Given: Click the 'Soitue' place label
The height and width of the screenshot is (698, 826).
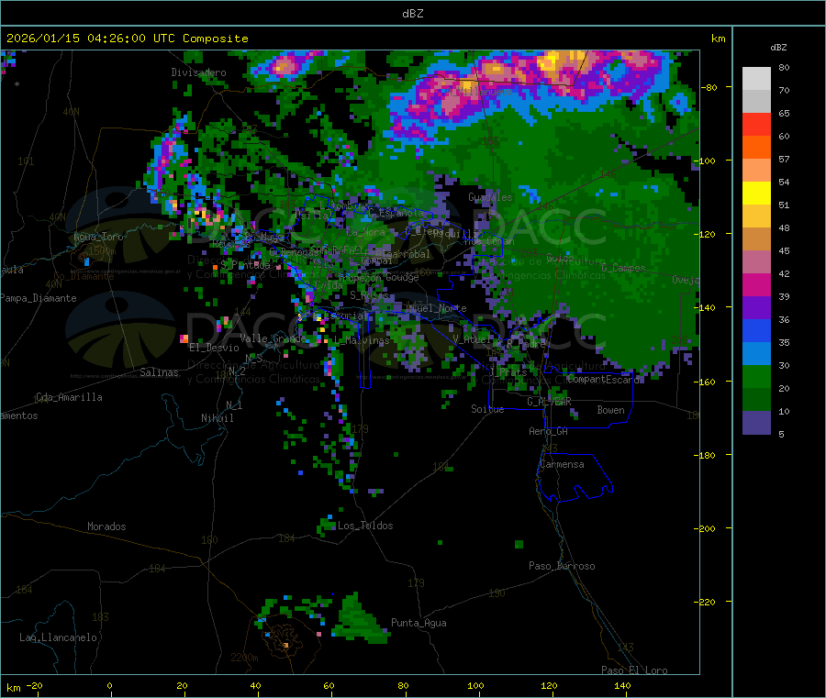Looking at the screenshot, I should coord(487,409).
